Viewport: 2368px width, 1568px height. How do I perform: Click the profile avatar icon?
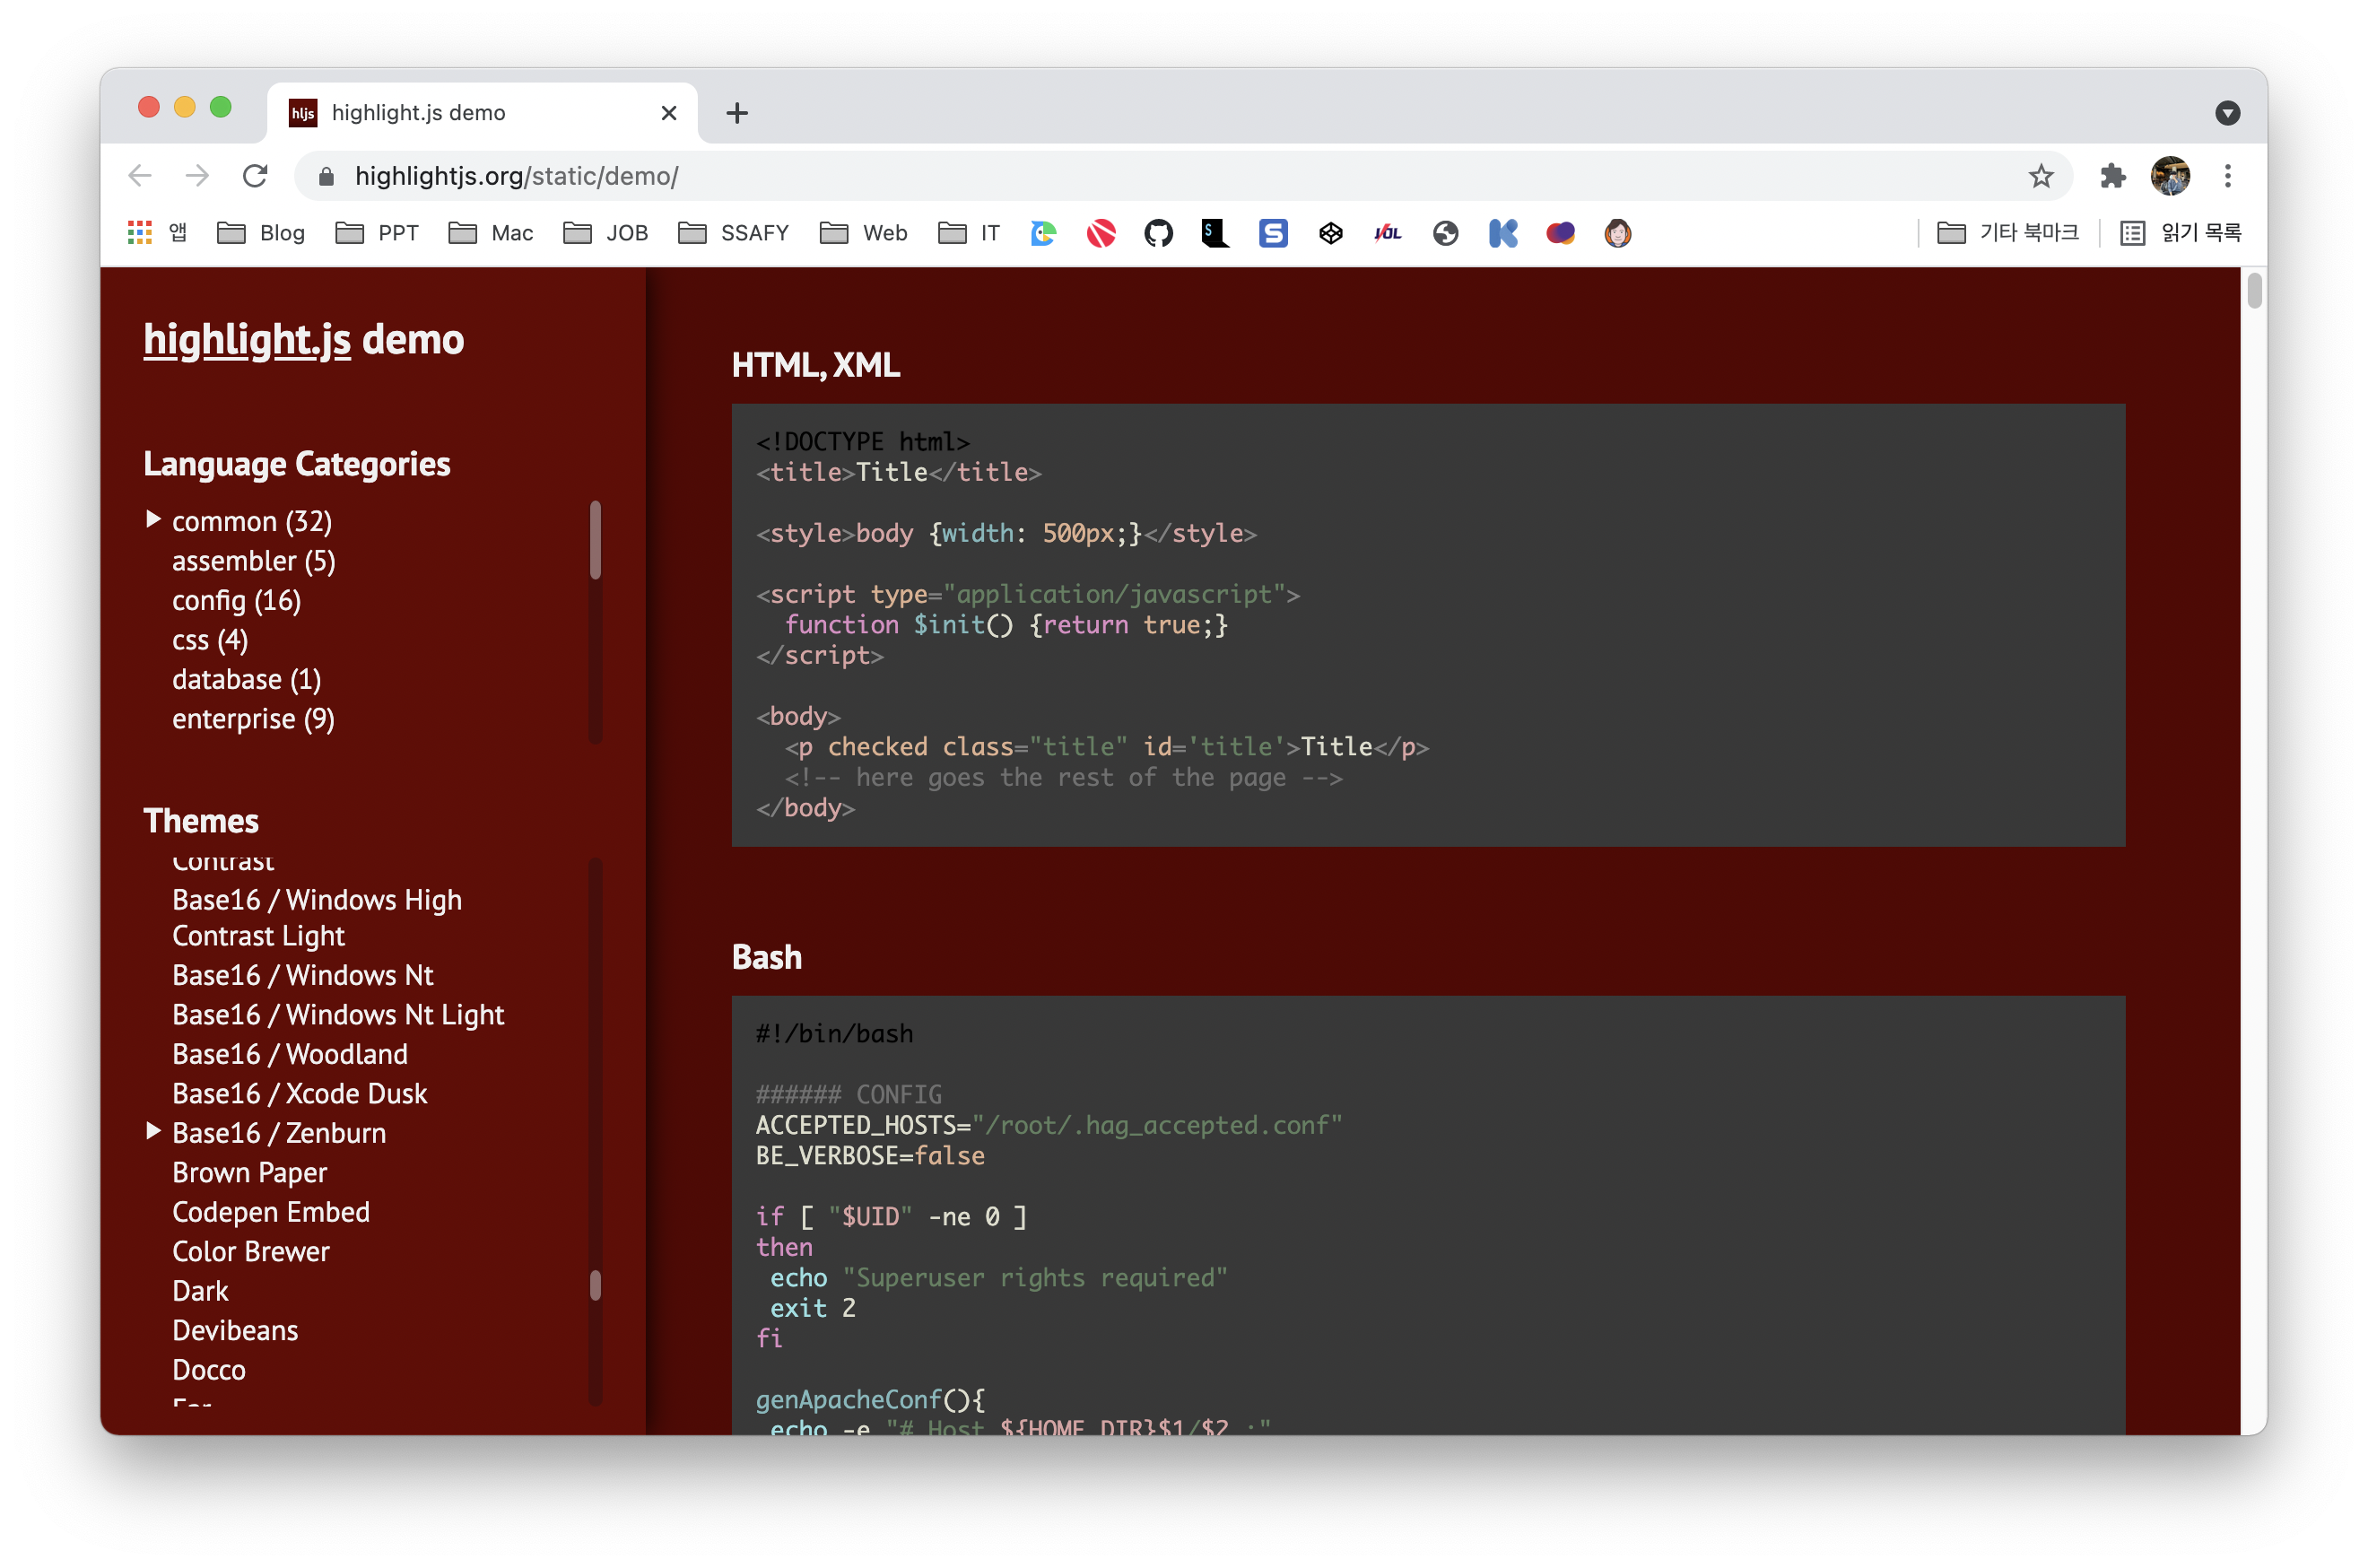click(2170, 176)
